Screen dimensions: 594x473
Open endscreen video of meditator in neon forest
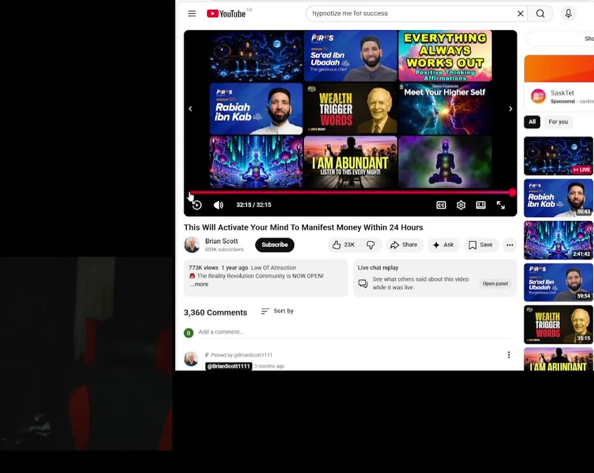coord(256,162)
